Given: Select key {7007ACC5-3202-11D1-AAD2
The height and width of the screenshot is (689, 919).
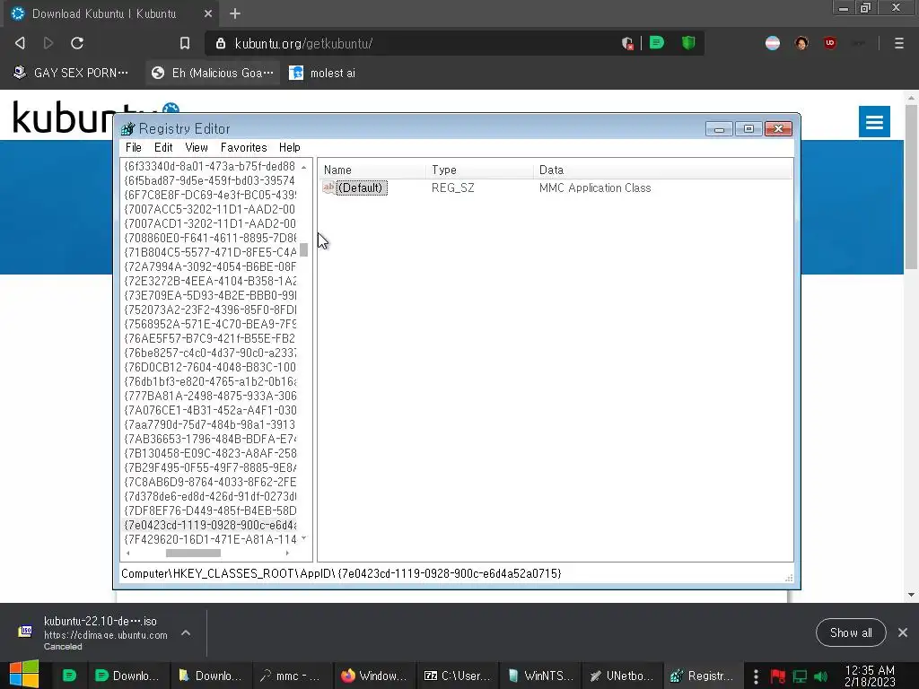Looking at the screenshot, I should (210, 209).
